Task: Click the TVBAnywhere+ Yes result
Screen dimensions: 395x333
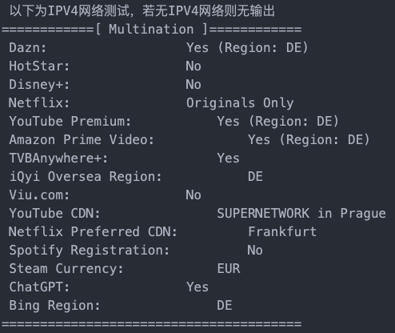Action: coord(228,158)
